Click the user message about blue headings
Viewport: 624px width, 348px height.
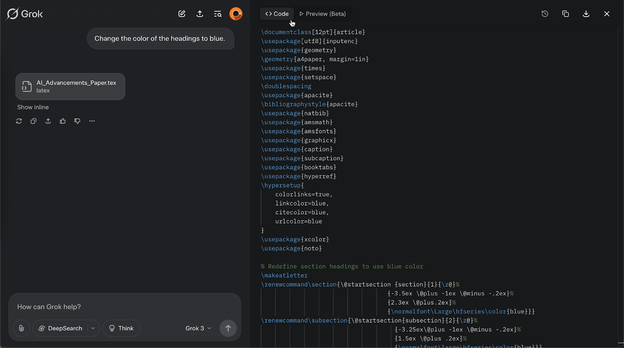[160, 39]
